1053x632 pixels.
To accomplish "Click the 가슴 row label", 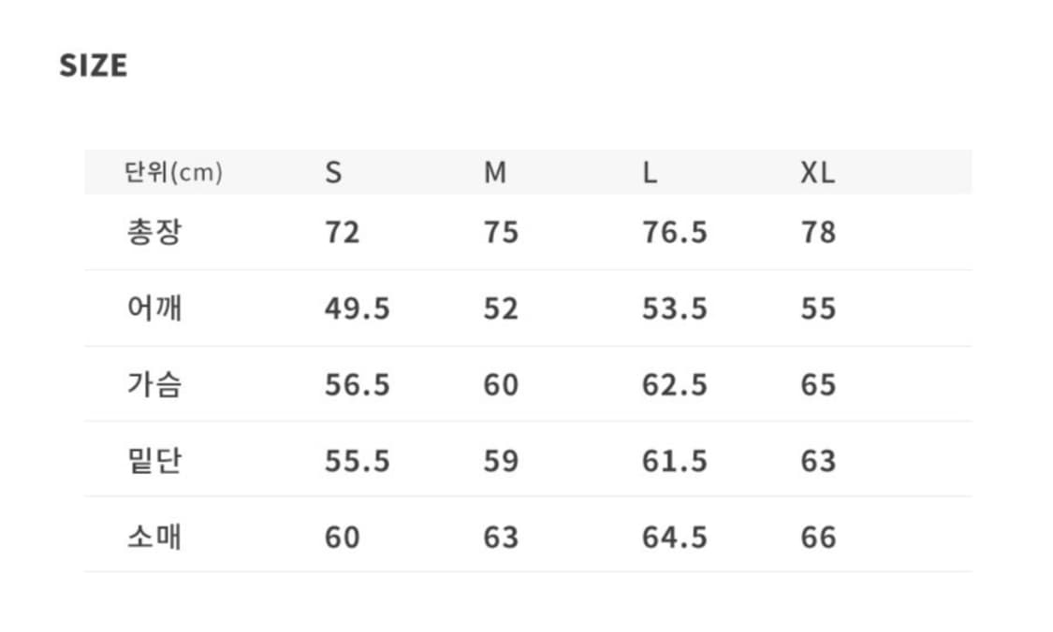I will click(x=154, y=384).
